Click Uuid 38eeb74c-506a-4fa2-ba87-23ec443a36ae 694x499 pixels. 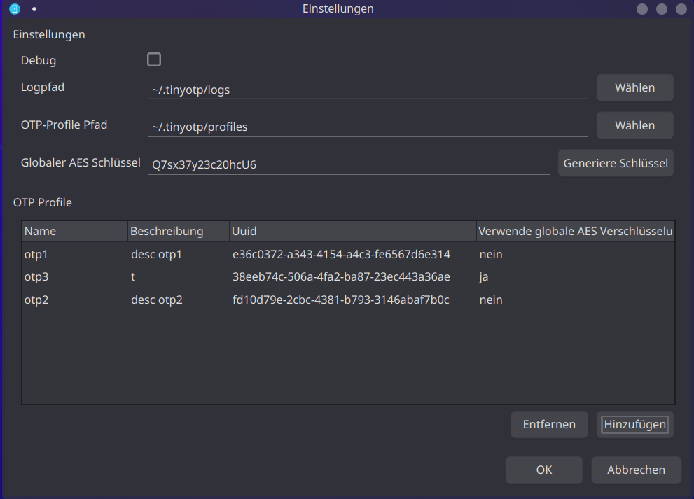[x=341, y=277]
